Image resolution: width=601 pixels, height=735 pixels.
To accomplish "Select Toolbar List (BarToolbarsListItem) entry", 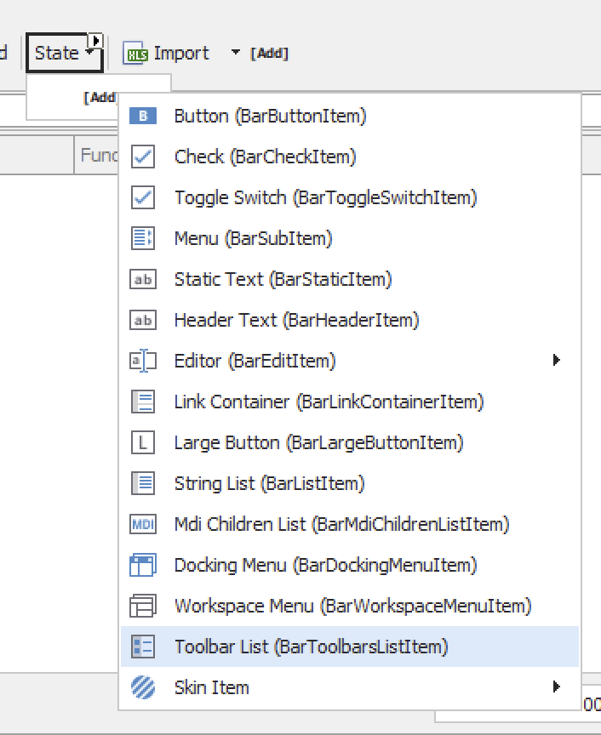I will [x=310, y=647].
